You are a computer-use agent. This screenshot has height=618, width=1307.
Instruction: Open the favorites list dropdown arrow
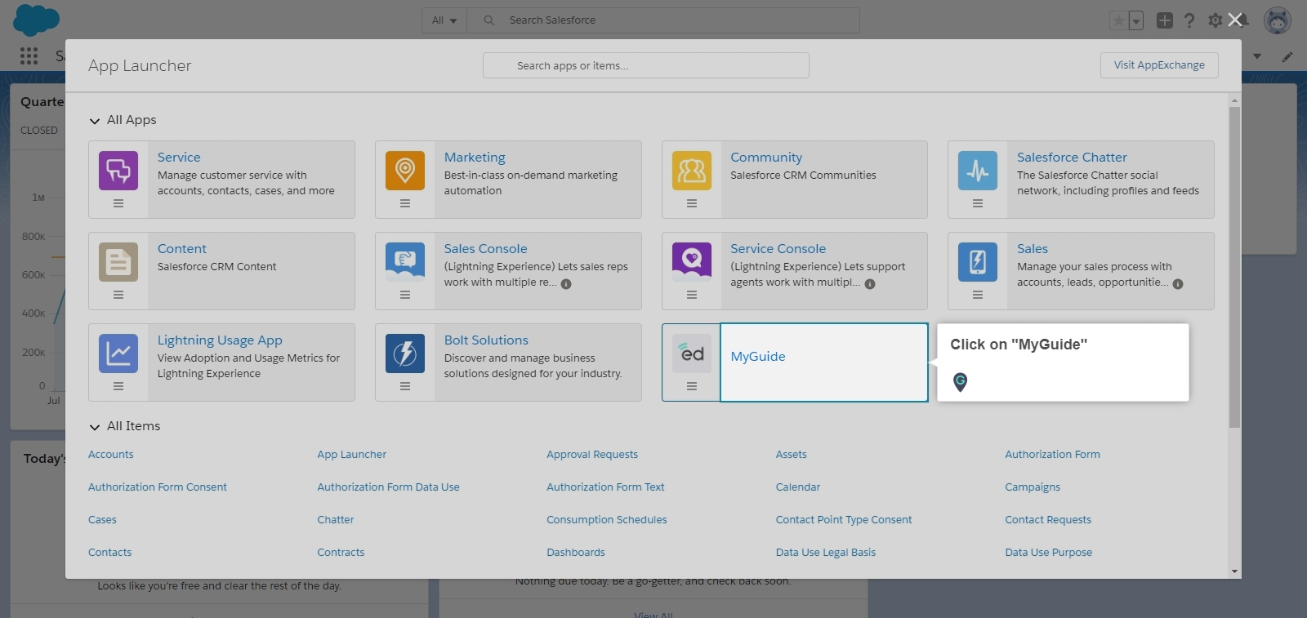[1136, 20]
